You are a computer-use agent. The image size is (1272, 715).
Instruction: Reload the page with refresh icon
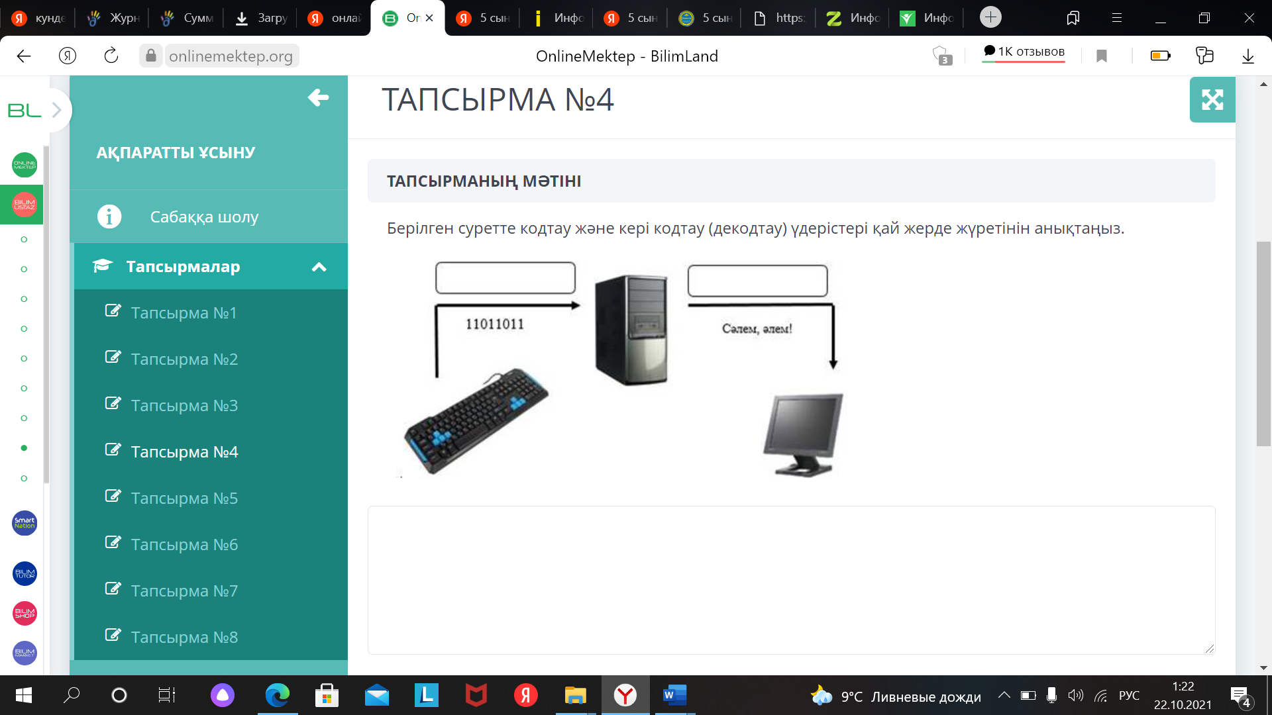[111, 56]
